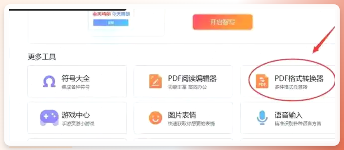
Task: Click the blue 今天晴朗 corrected text
Action: 121,14
